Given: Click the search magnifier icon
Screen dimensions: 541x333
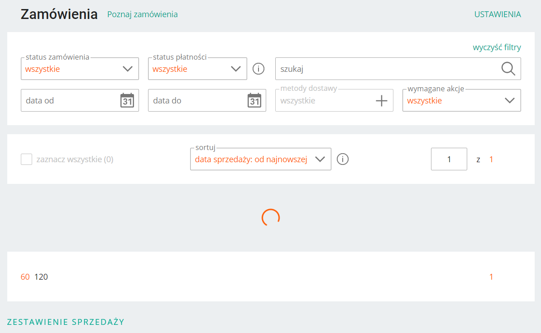Looking at the screenshot, I should 508,69.
